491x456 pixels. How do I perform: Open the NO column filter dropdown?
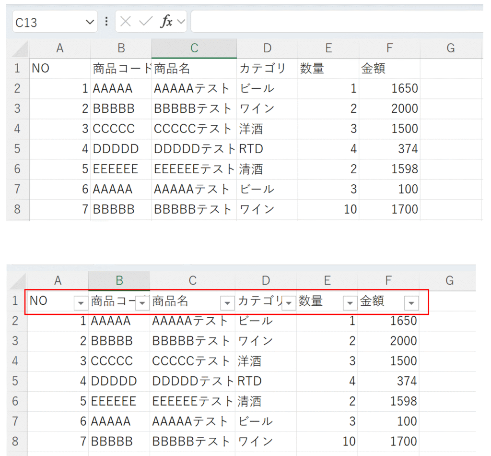[81, 303]
